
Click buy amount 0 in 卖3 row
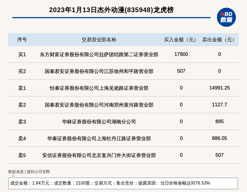click(x=181, y=121)
